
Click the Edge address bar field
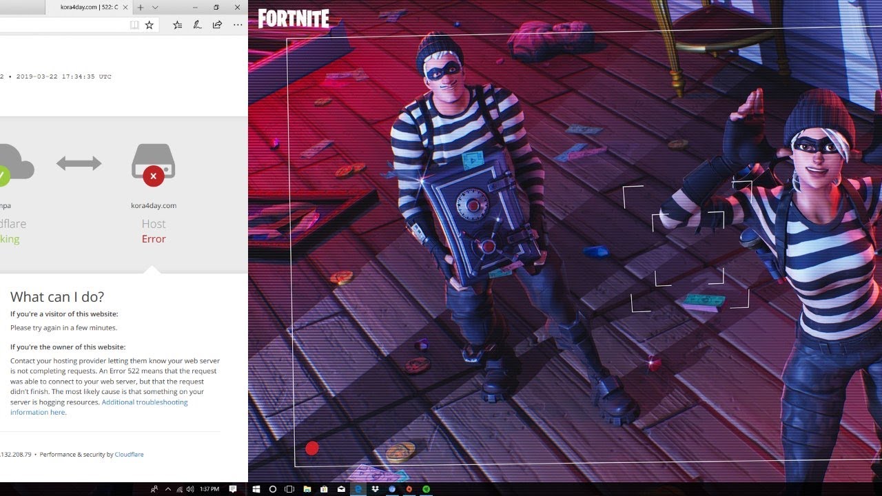coord(79,25)
